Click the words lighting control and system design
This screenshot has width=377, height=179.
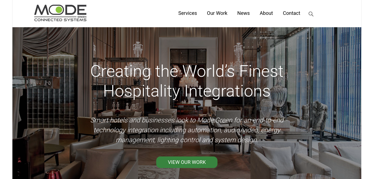[208, 140]
